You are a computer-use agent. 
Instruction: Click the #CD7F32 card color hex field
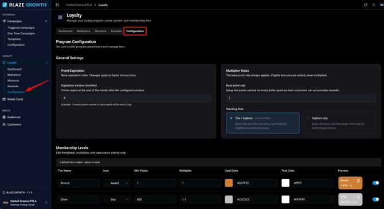coord(256,183)
